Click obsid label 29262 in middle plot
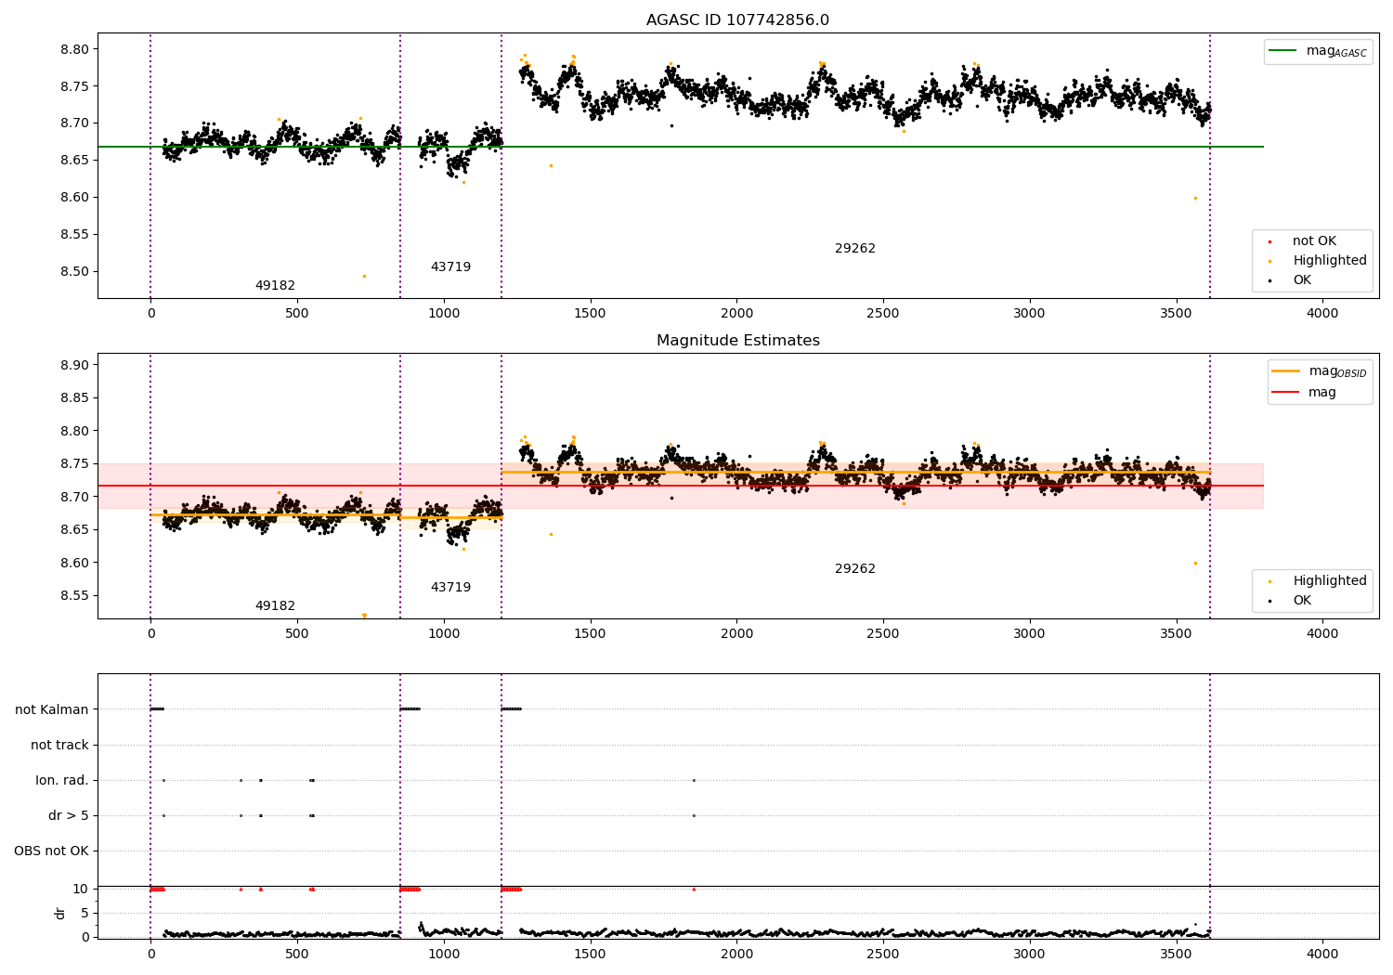Image resolution: width=1393 pixels, height=975 pixels. click(x=855, y=569)
